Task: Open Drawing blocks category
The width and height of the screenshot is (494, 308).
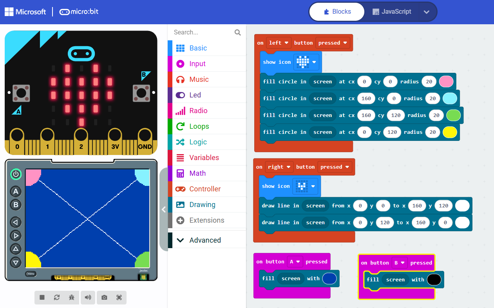Action: 207,205
